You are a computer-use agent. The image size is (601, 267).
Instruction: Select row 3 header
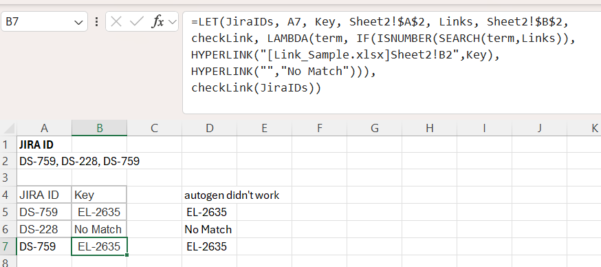8,178
